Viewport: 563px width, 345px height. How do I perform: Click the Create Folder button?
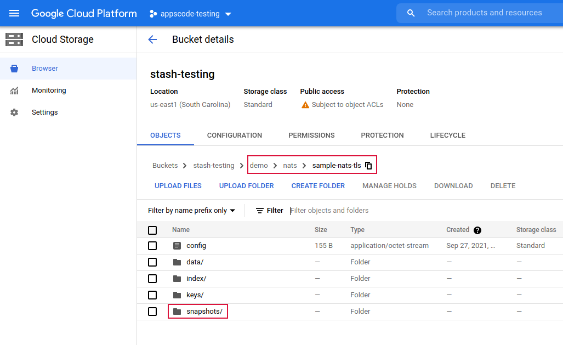pos(318,186)
